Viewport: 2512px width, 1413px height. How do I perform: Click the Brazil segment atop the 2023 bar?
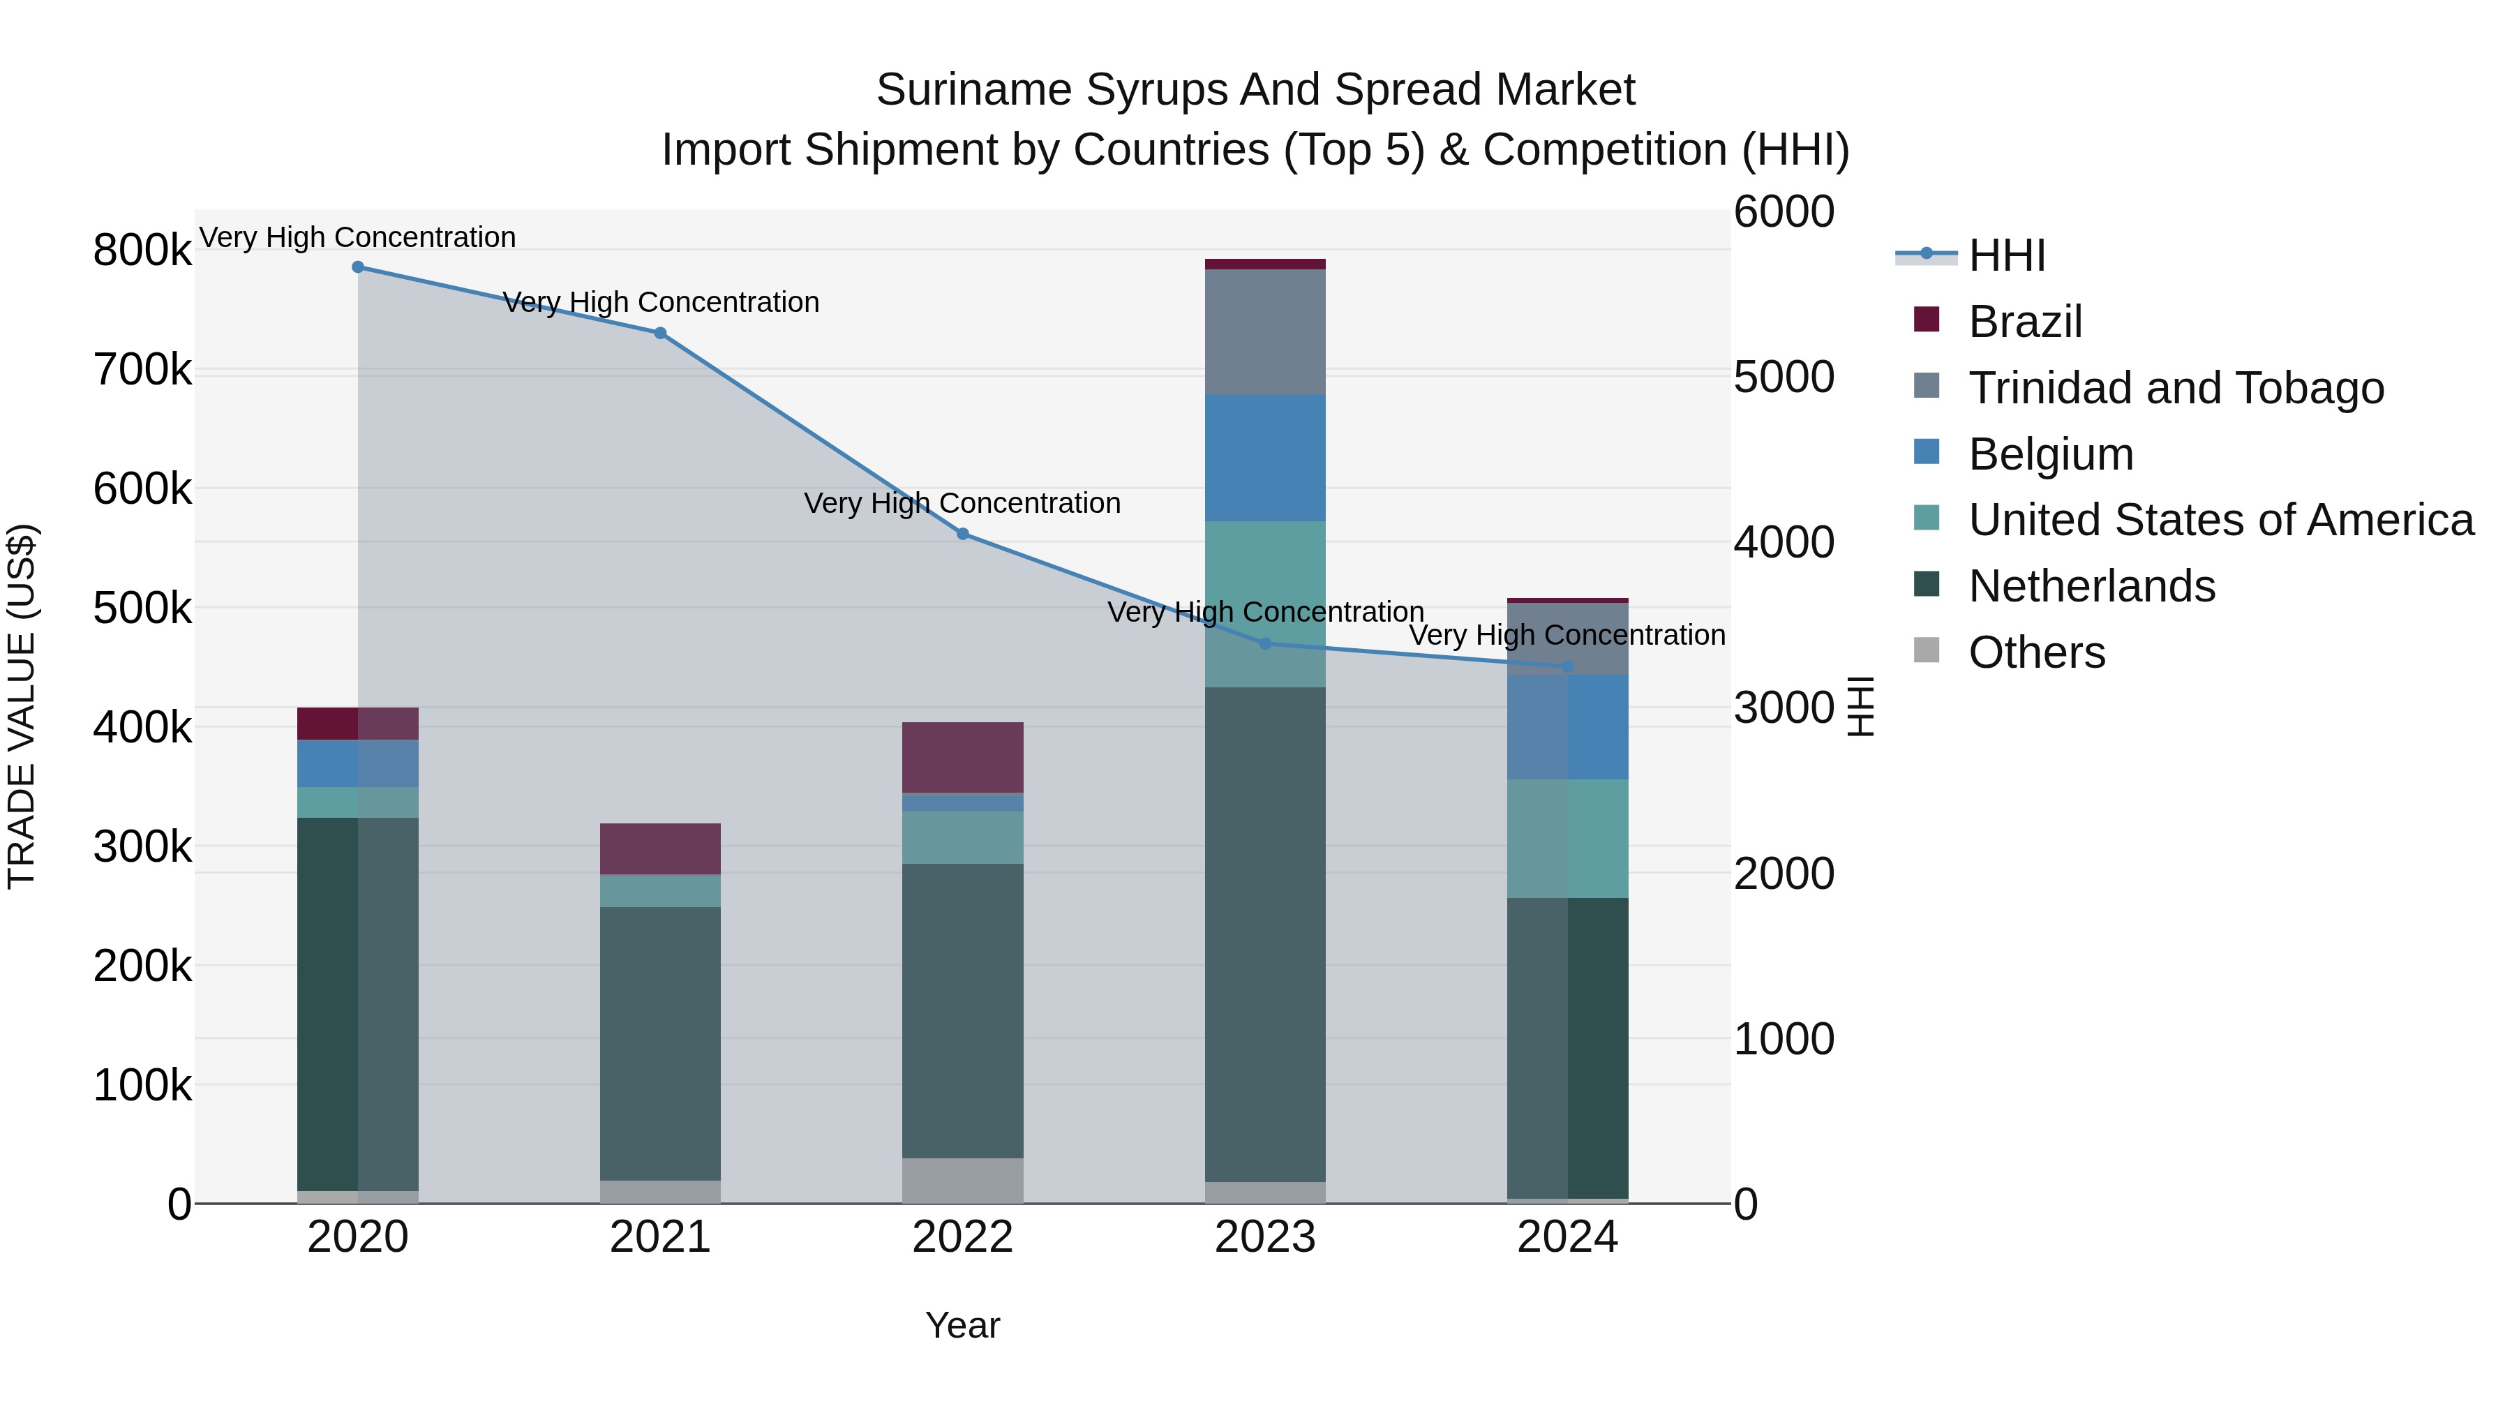pyautogui.click(x=1266, y=264)
